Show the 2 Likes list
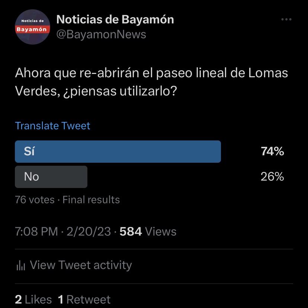Screen dimensions: 308x308 33,300
